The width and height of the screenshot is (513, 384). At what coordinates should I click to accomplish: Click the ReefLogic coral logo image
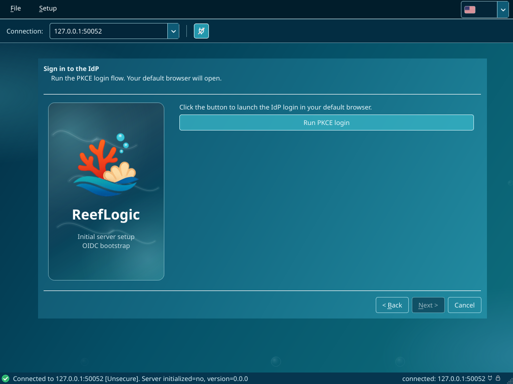coord(106,165)
